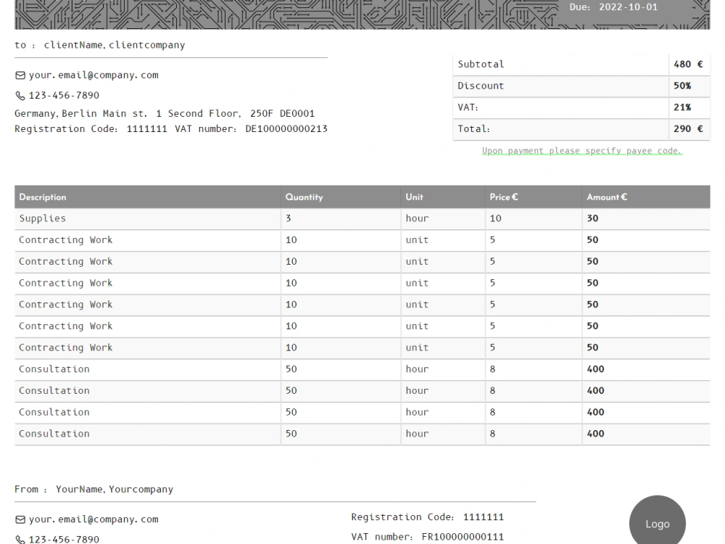The image size is (725, 544).
Task: Open the 'Upon payment please specify payee code' link
Action: point(582,151)
